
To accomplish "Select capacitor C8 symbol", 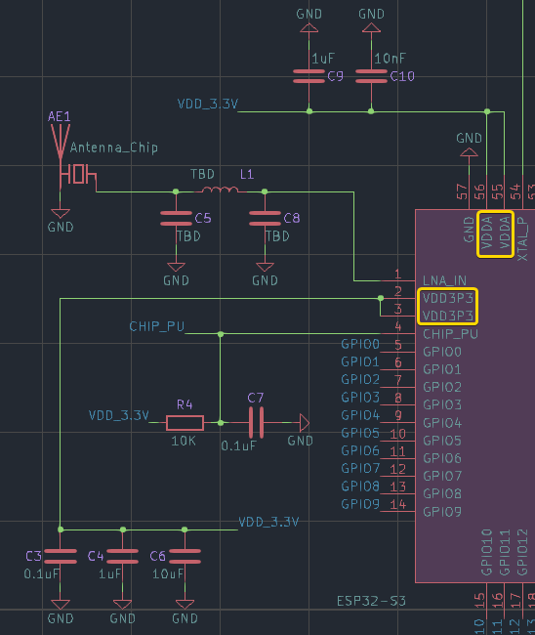I will [x=265, y=218].
